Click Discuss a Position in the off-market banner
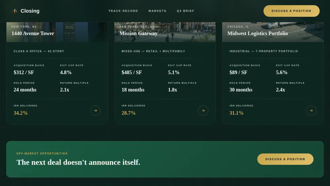The height and width of the screenshot is (186, 330). (x=285, y=159)
